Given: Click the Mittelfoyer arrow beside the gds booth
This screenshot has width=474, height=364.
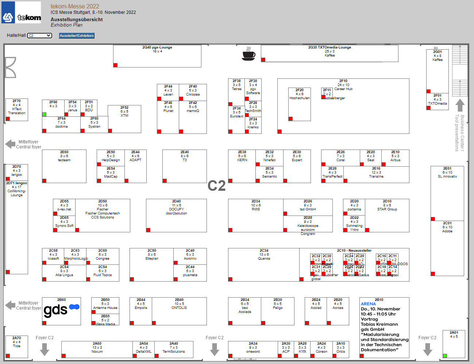Looking at the screenshot, I should coord(10,305).
